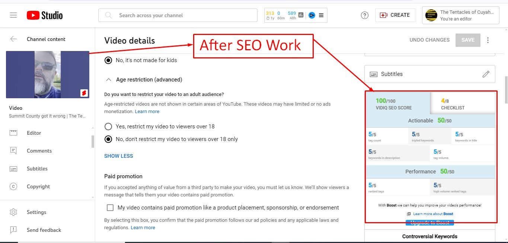Select "No, it's not made for kids"
Viewport: 508px width, 243px height.
click(x=108, y=60)
